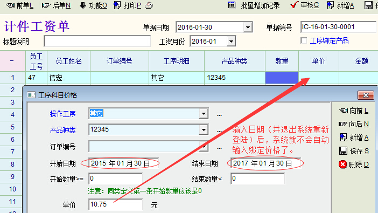The height and width of the screenshot is (213, 378).
Task: Expand the 单据日期 date dropdown
Action: pos(248,28)
